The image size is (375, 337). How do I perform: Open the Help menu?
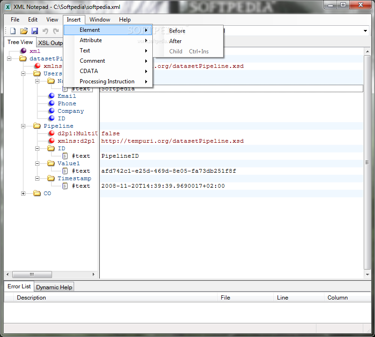pyautogui.click(x=125, y=20)
